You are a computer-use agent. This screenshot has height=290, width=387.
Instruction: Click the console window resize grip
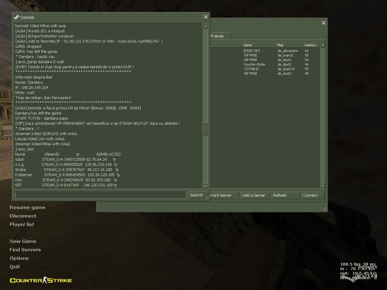[x=207, y=198]
